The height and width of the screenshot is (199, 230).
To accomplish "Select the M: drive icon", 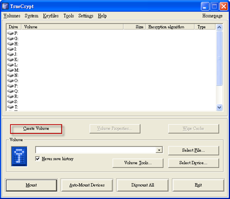I will [10, 70].
